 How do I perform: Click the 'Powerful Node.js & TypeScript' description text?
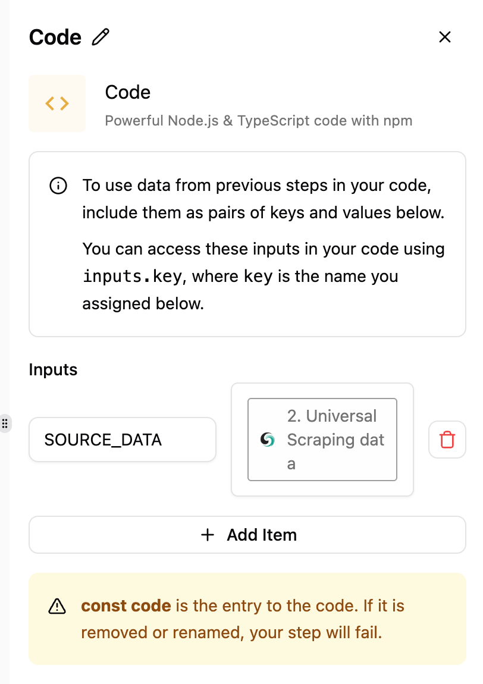coord(258,121)
